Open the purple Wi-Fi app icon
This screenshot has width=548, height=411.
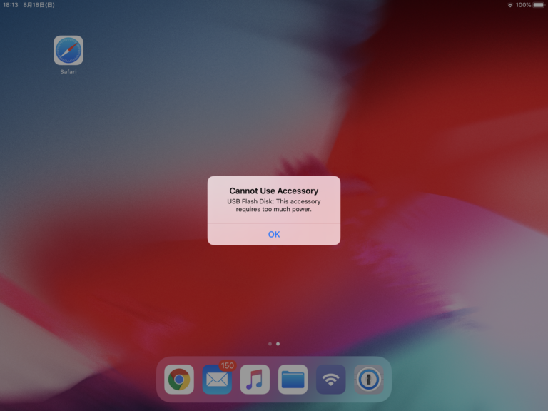click(x=330, y=380)
